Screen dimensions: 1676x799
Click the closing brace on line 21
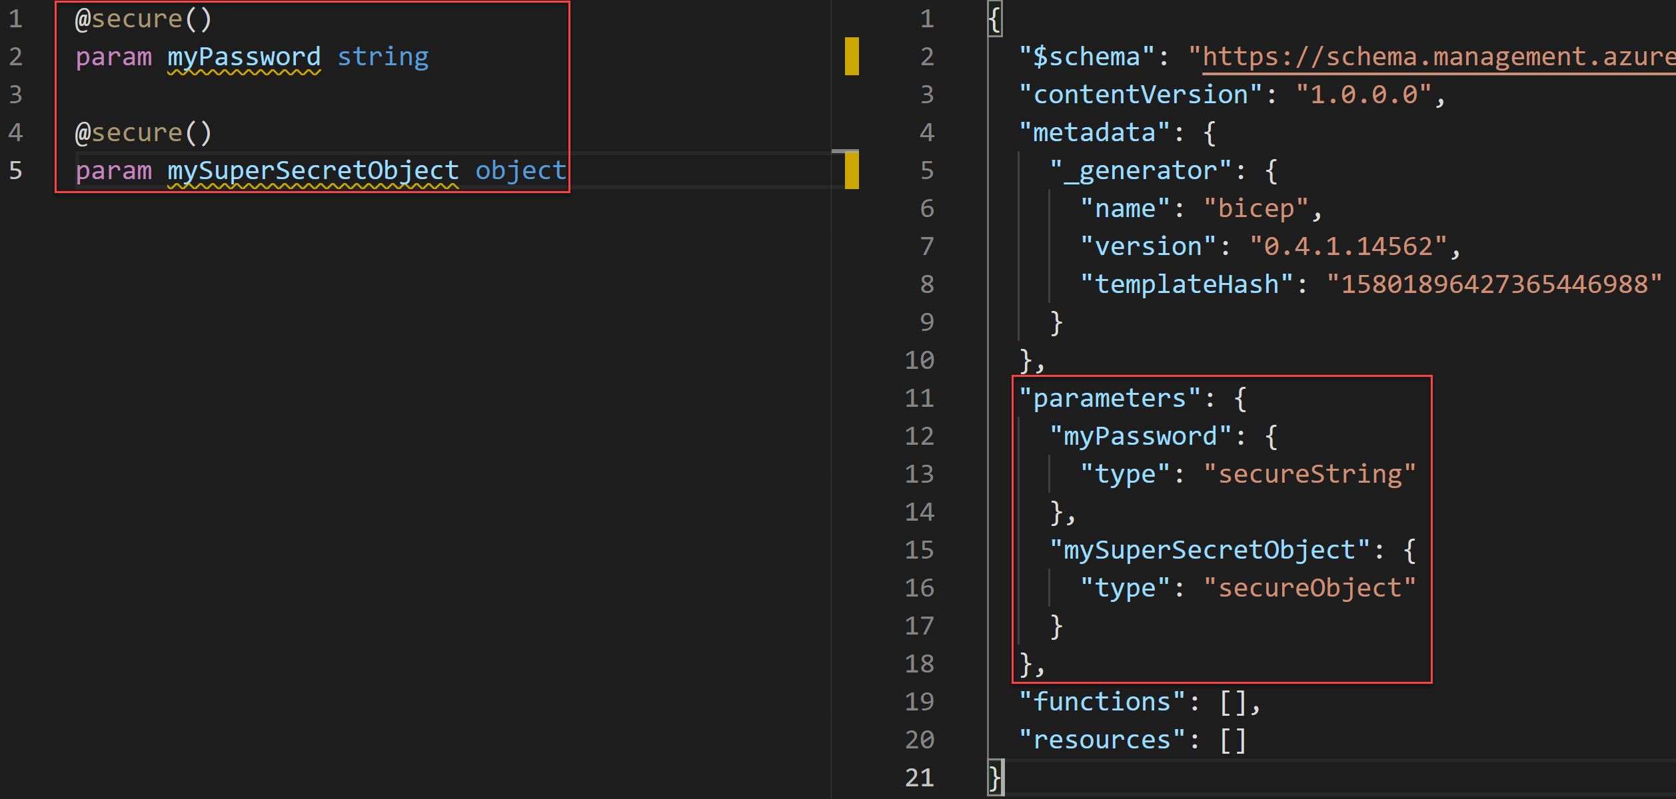pyautogui.click(x=995, y=778)
